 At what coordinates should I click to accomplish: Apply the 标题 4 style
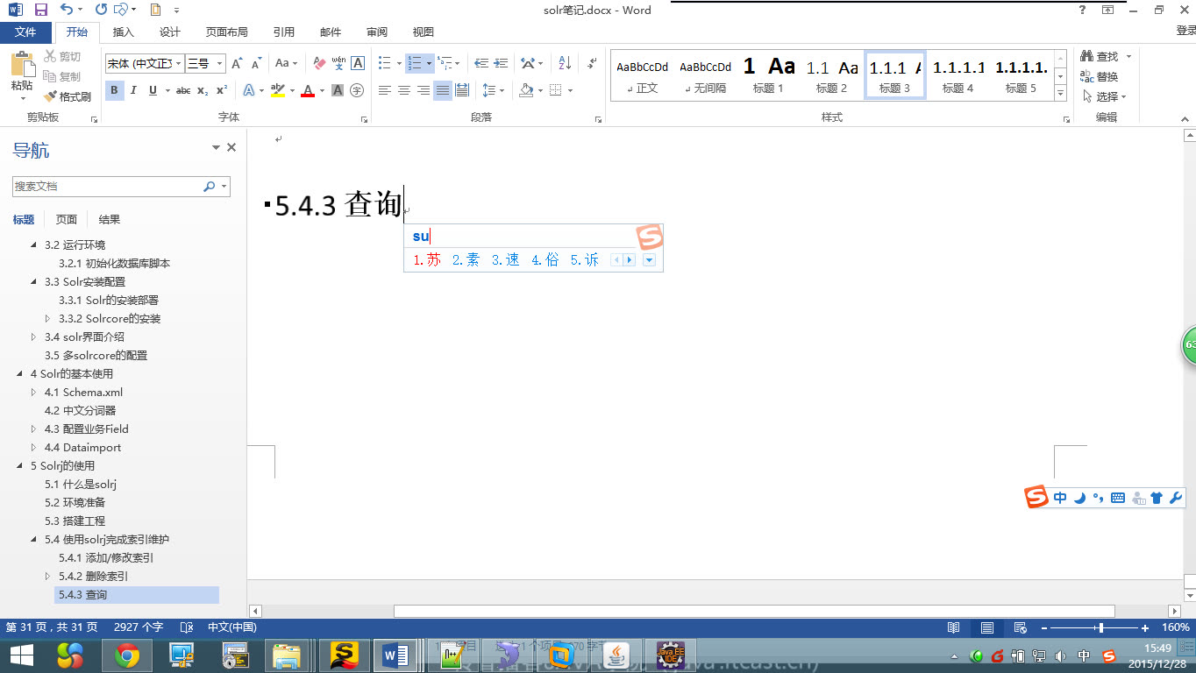click(958, 74)
